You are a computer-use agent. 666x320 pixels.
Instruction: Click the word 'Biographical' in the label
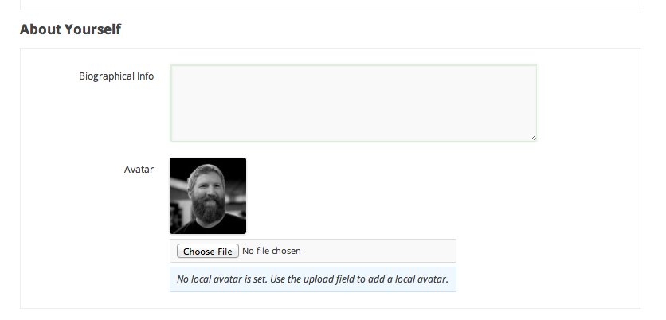tap(107, 76)
